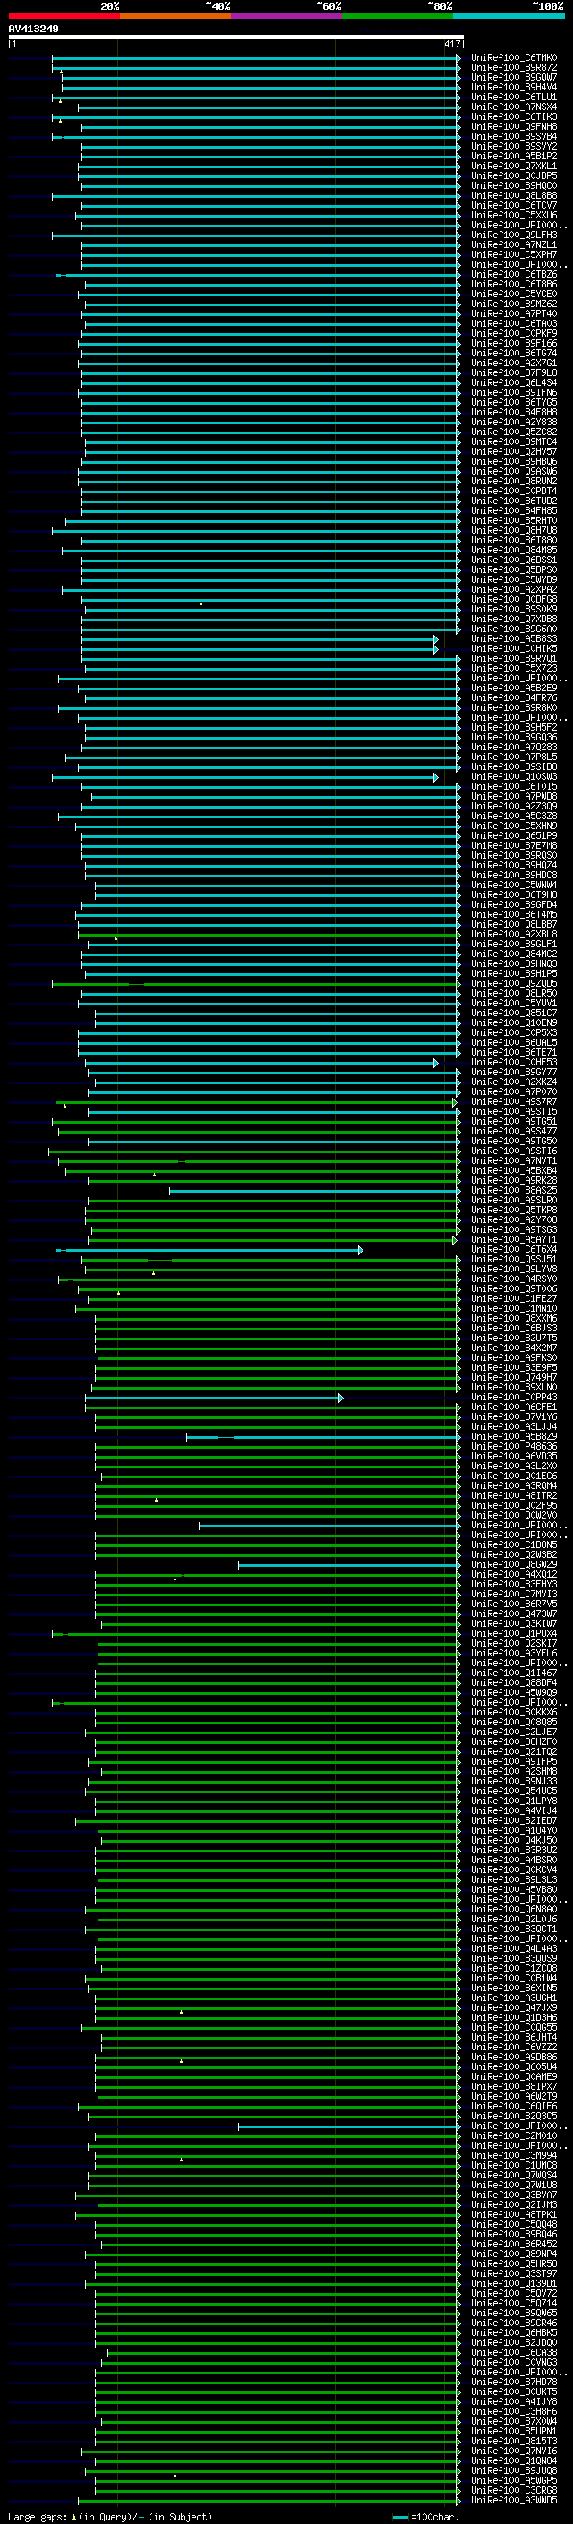
Task: Open hit UniRef100_B9R872
Action: [x=514, y=68]
